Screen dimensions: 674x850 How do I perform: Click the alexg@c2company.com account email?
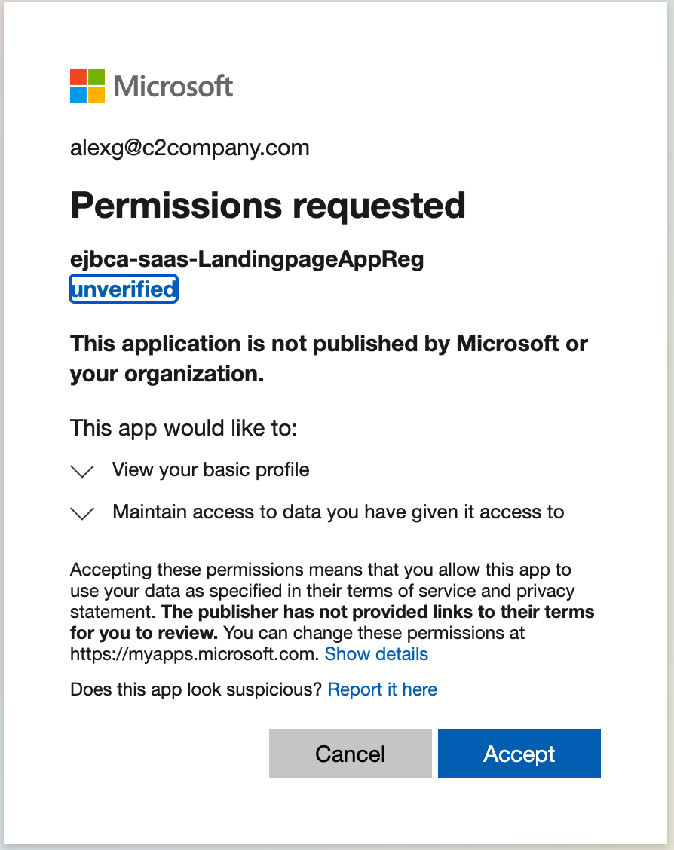click(x=190, y=148)
